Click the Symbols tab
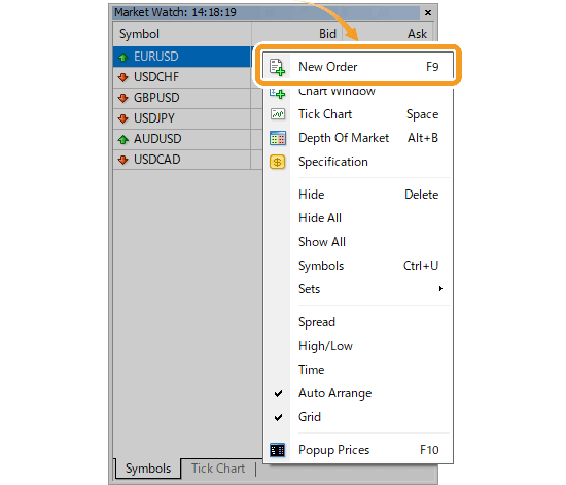The height and width of the screenshot is (485, 566). coord(148,469)
